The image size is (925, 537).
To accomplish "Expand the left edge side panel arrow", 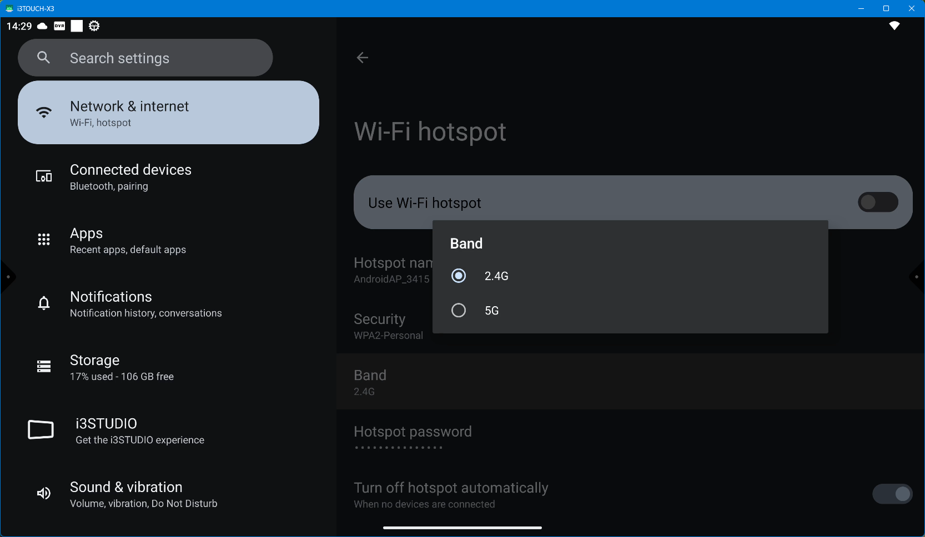I will [7, 276].
